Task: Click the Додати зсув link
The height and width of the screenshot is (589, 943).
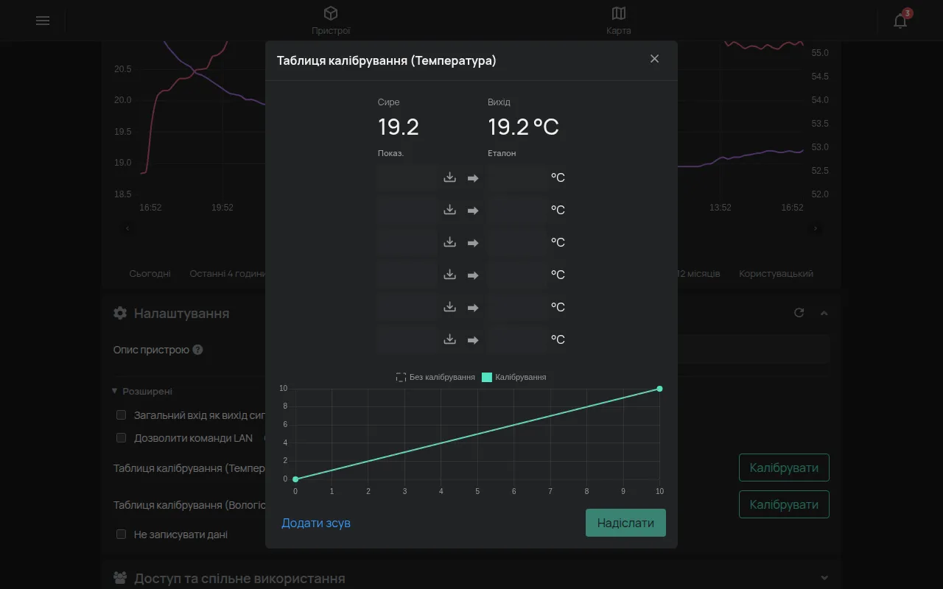Action: coord(316,523)
